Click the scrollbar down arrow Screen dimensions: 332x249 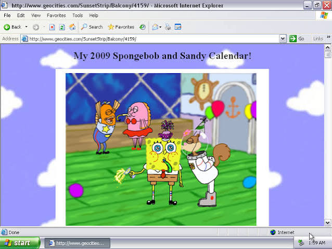click(327, 223)
